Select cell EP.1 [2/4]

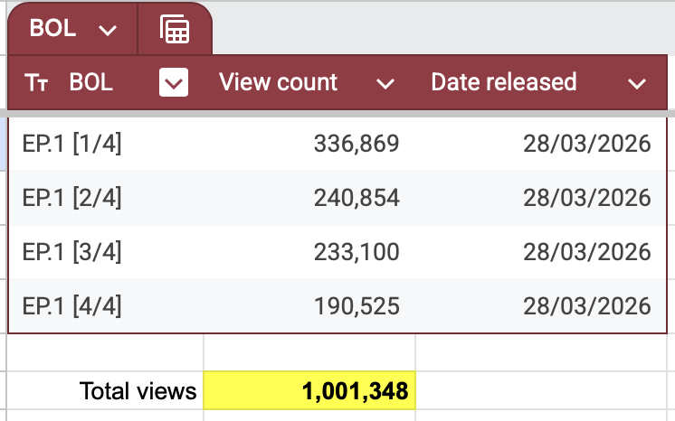[106, 198]
